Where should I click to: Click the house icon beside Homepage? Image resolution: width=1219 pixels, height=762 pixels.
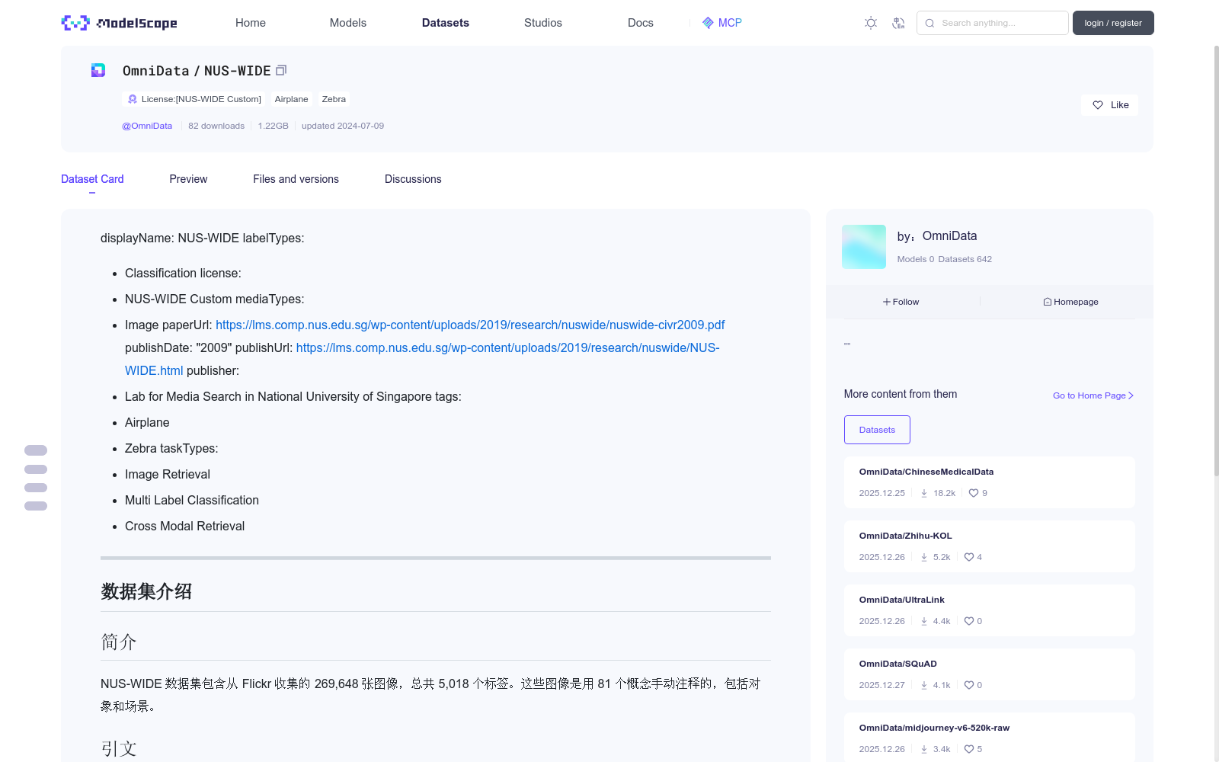(x=1048, y=302)
